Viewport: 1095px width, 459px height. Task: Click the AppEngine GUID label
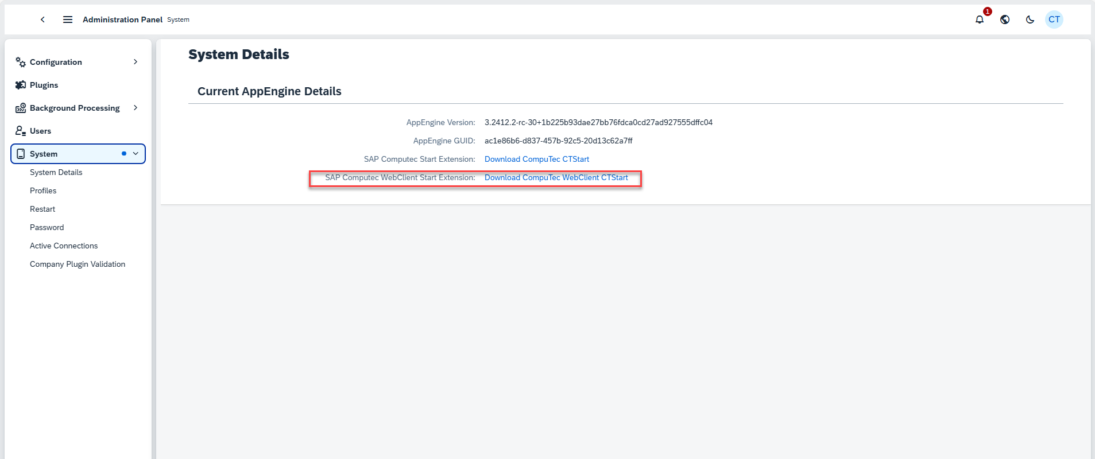coord(444,141)
